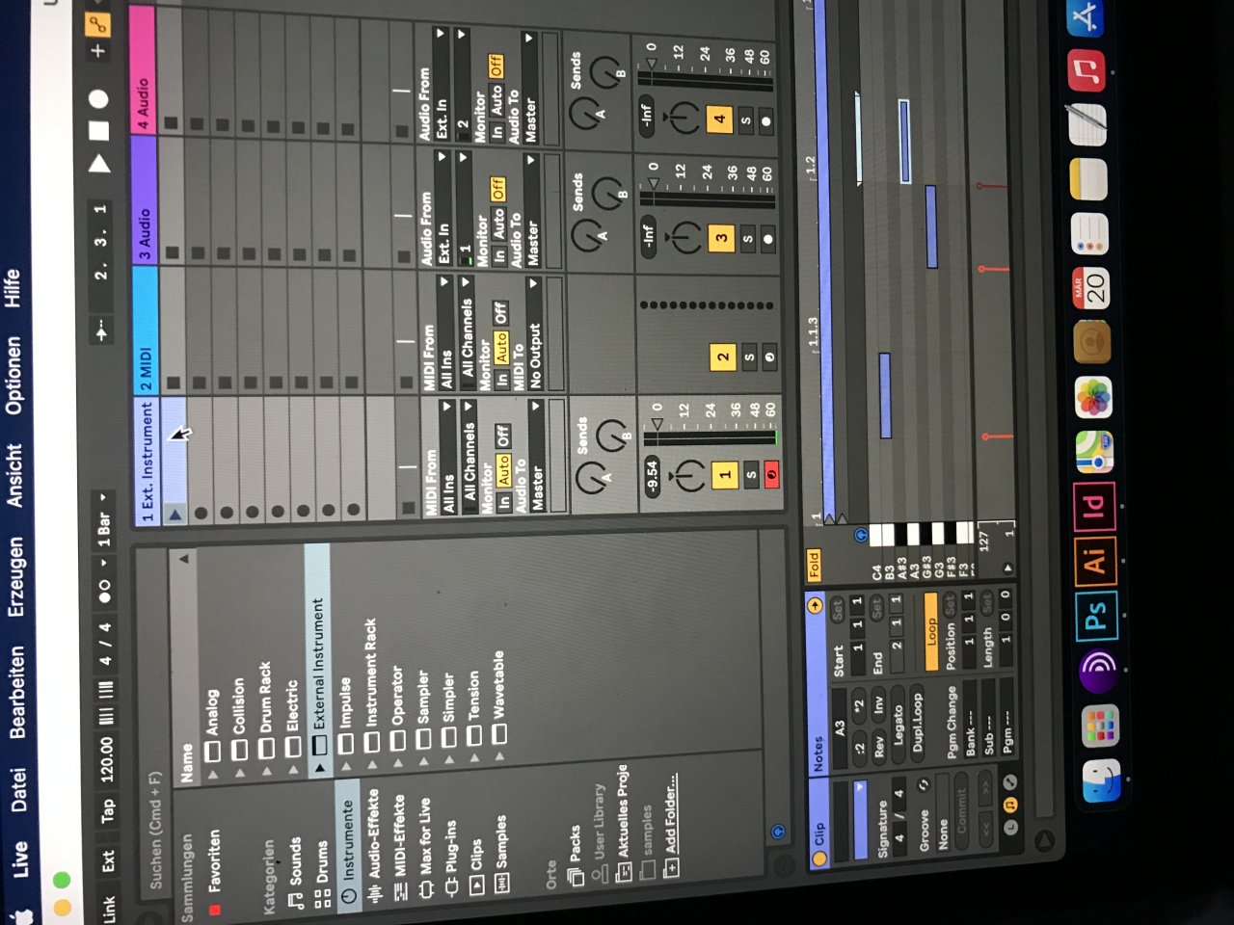Open All Channels dropdown on track 2 MIDI
Image resolution: width=1234 pixels, height=925 pixels.
point(467,334)
